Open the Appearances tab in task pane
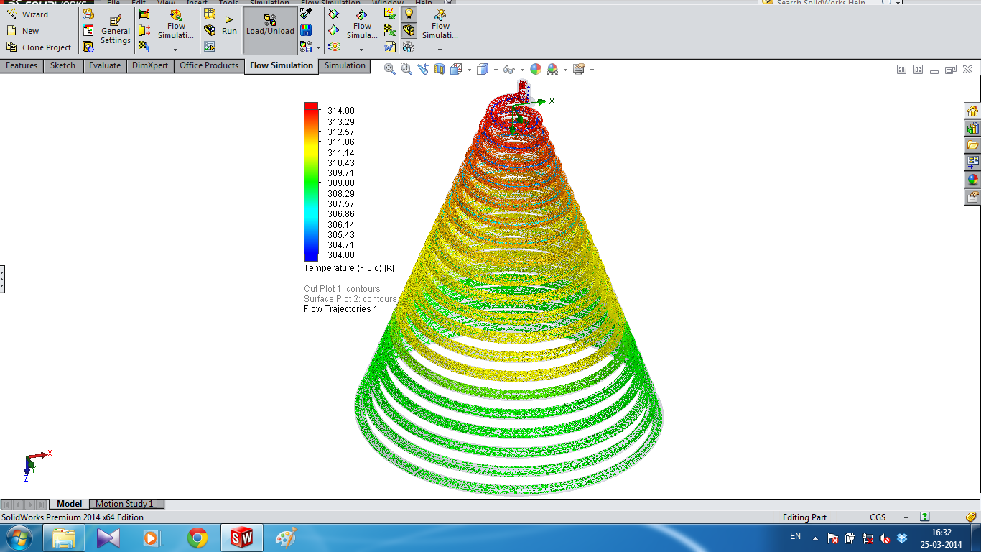 [x=972, y=180]
